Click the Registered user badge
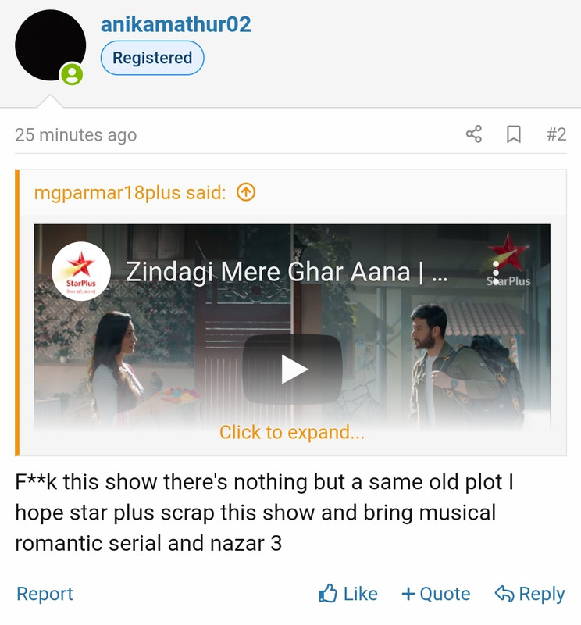This screenshot has width=581, height=625. tap(152, 58)
